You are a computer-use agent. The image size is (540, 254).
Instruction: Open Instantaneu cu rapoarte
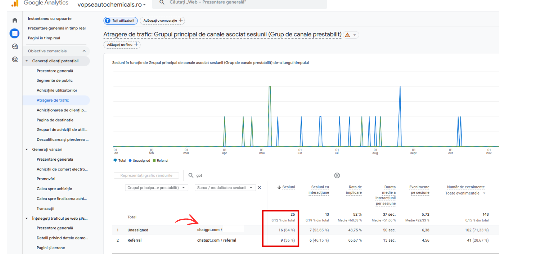[x=50, y=19]
